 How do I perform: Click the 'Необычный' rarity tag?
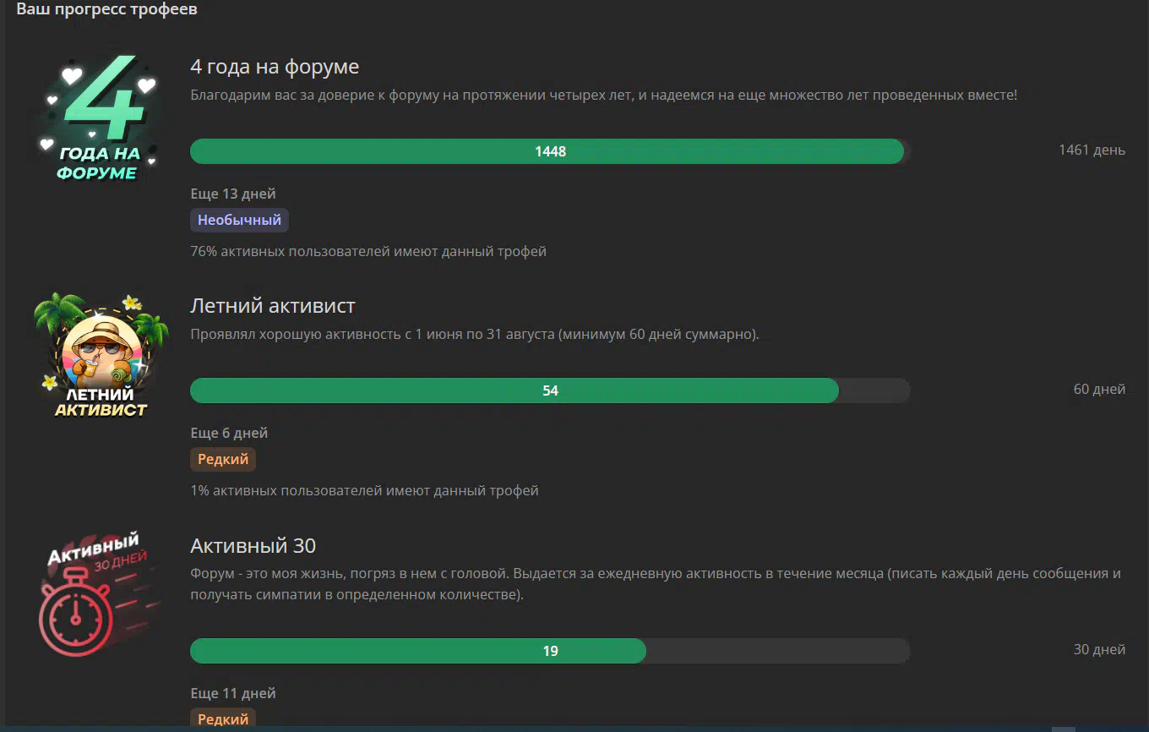pos(239,220)
